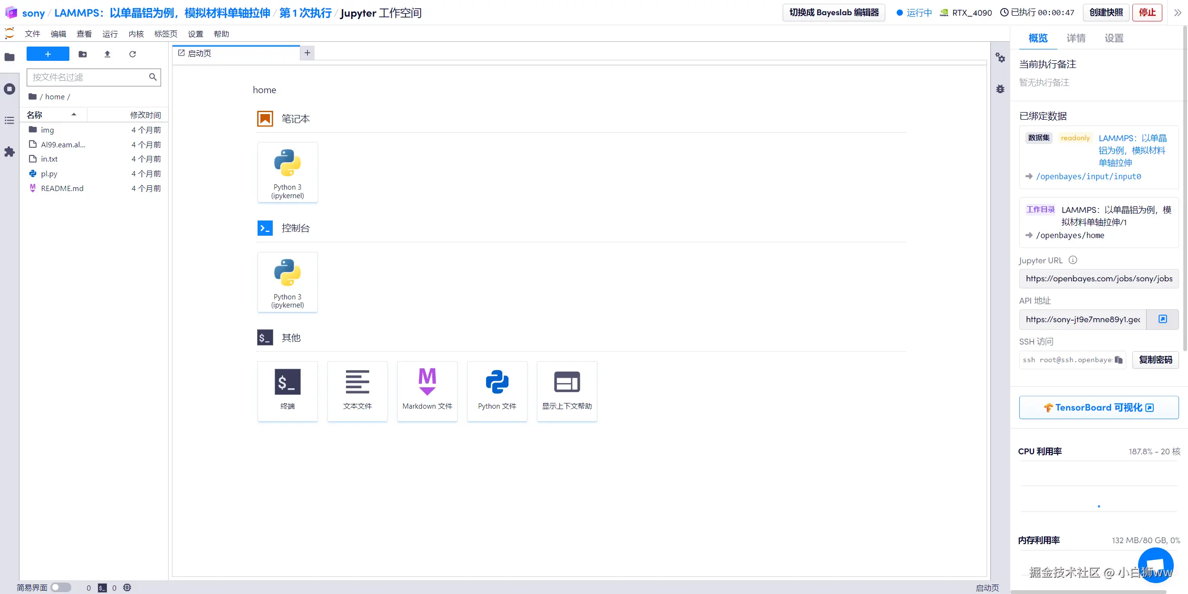Open the /openbayes/input/input0 link

pos(1088,176)
